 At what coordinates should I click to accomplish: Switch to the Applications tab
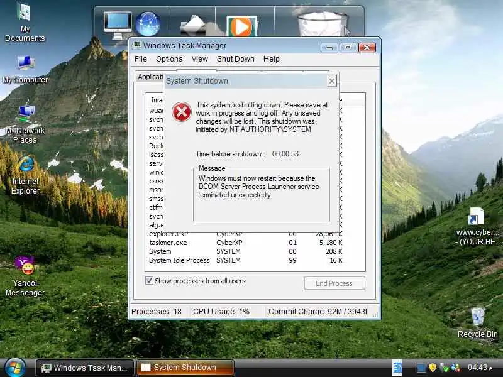point(150,77)
